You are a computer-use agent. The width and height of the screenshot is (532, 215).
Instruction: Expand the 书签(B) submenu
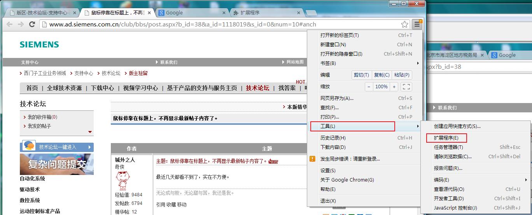tap(366, 63)
